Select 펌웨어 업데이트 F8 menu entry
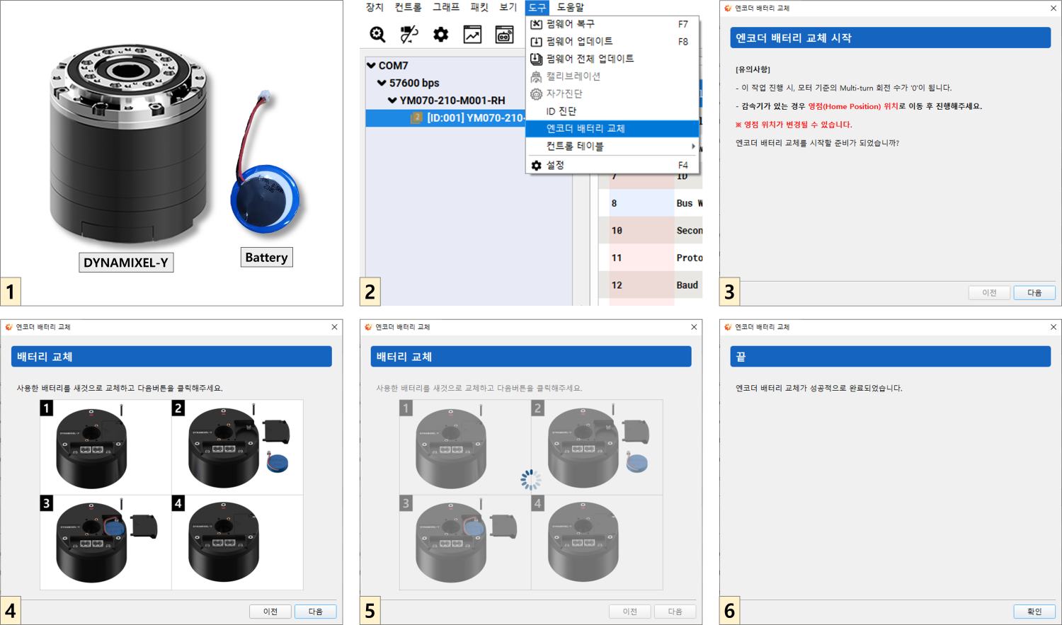Screen dimensions: 1062x625 612,42
